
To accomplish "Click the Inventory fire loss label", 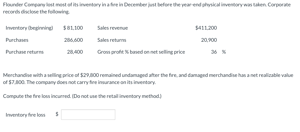I will (x=25, y=115).
